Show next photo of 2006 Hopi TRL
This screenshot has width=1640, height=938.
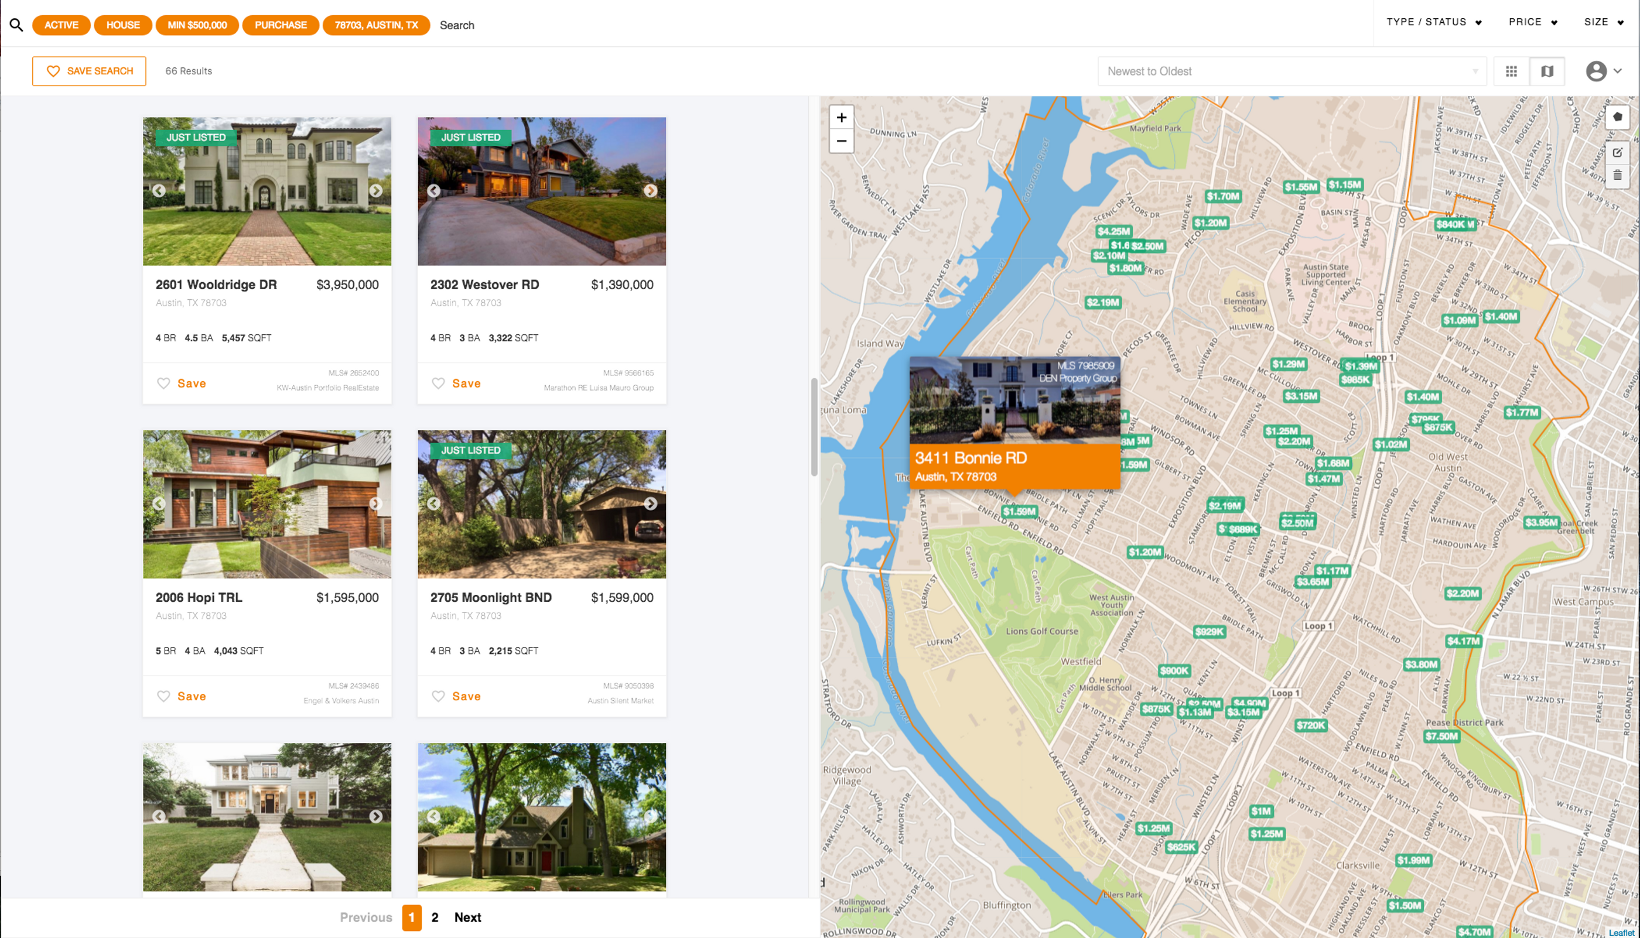pos(375,504)
